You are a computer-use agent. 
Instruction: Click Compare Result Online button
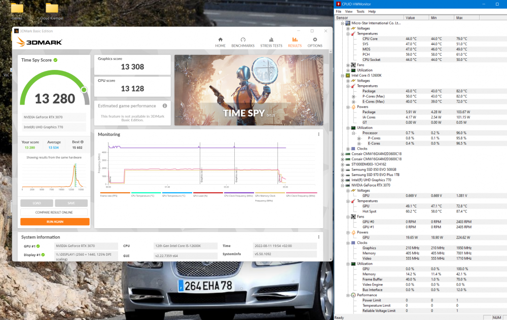[x=55, y=212]
